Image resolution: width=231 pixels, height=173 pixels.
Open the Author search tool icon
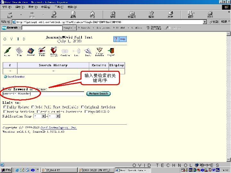[x=7, y=52]
